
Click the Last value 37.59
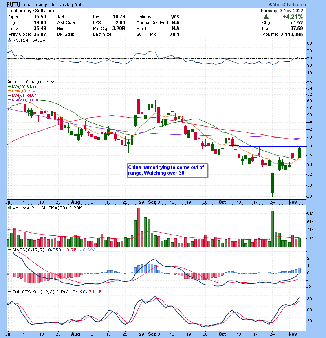click(x=297, y=29)
